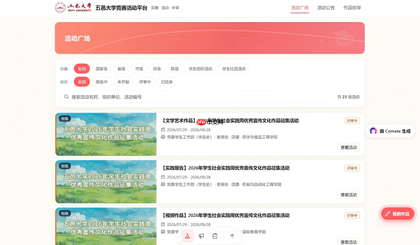Image resolution: width=420 pixels, height=245 pixels.
Task: Open title 【视频作品】 activity
Action: point(225,215)
